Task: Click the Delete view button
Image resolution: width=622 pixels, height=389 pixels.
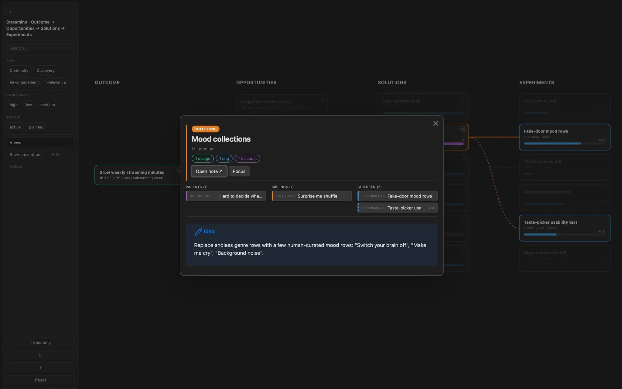Action: 16,167
